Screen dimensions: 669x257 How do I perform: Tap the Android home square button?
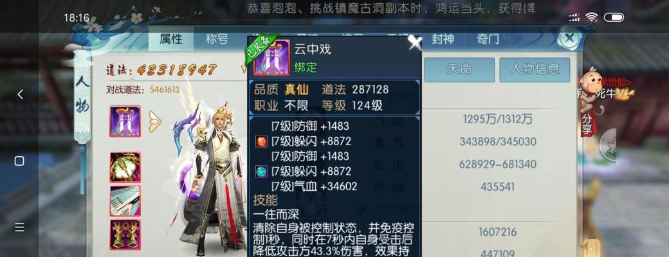pos(20,161)
